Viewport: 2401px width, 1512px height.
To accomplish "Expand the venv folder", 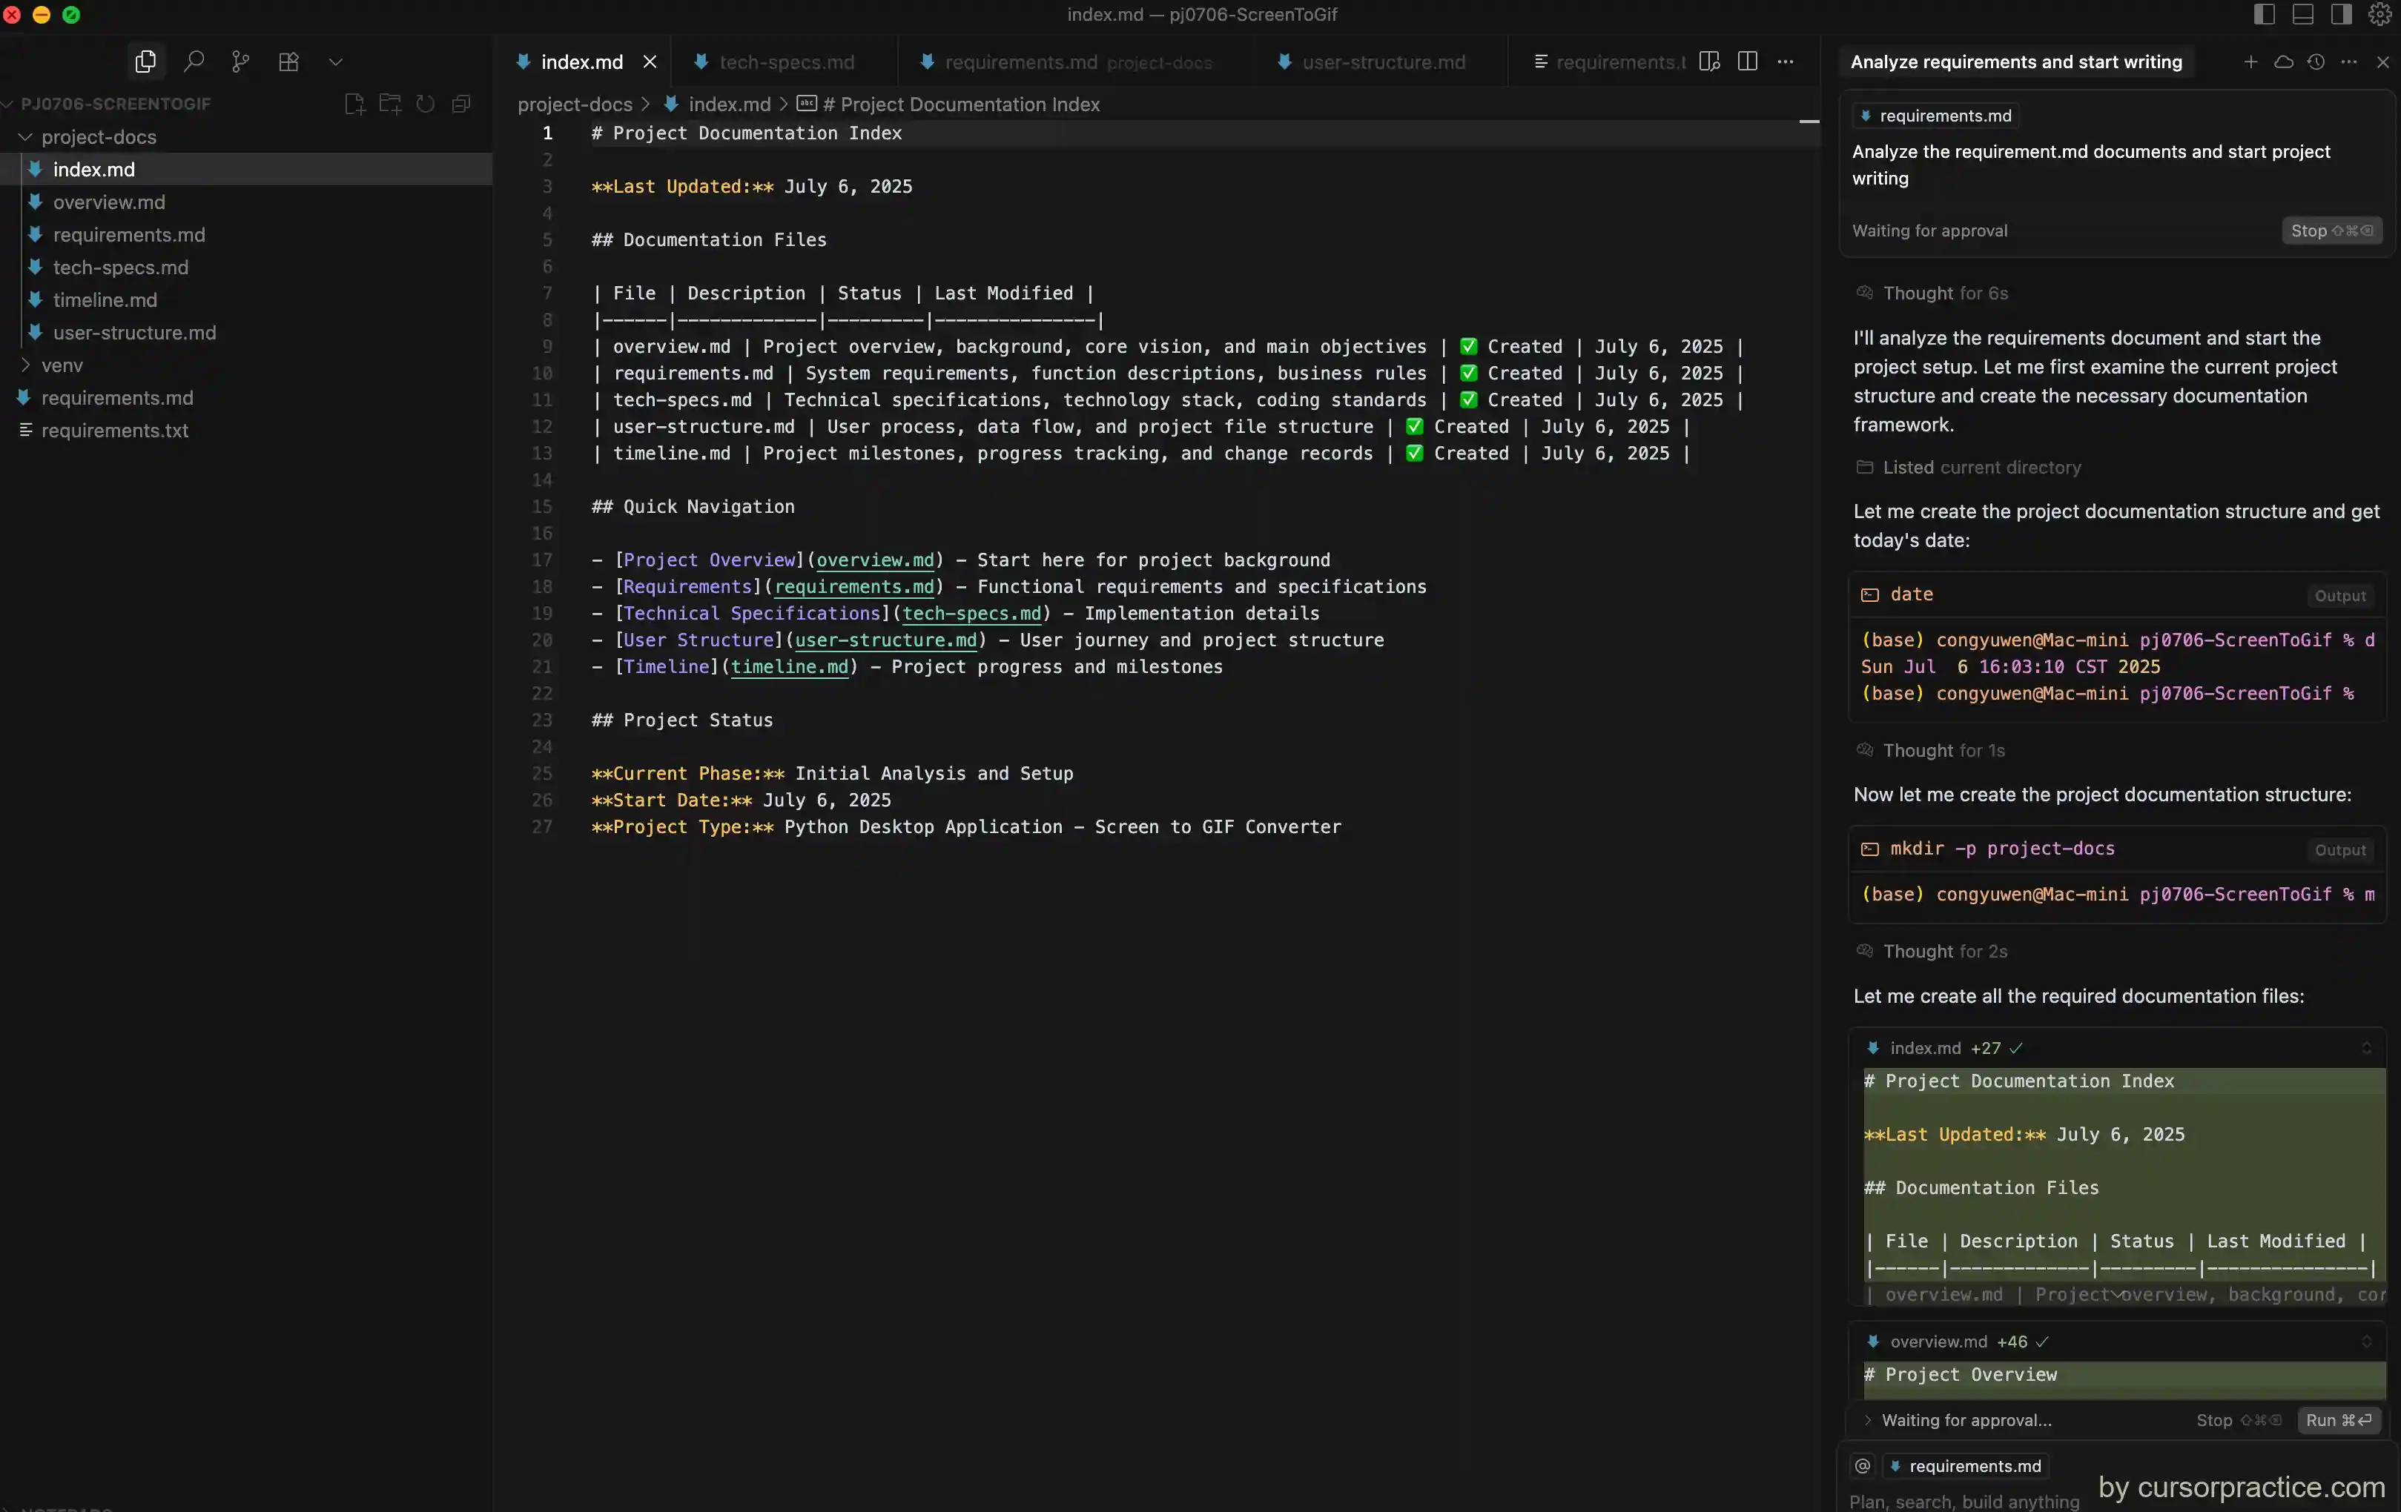I will pos(62,365).
